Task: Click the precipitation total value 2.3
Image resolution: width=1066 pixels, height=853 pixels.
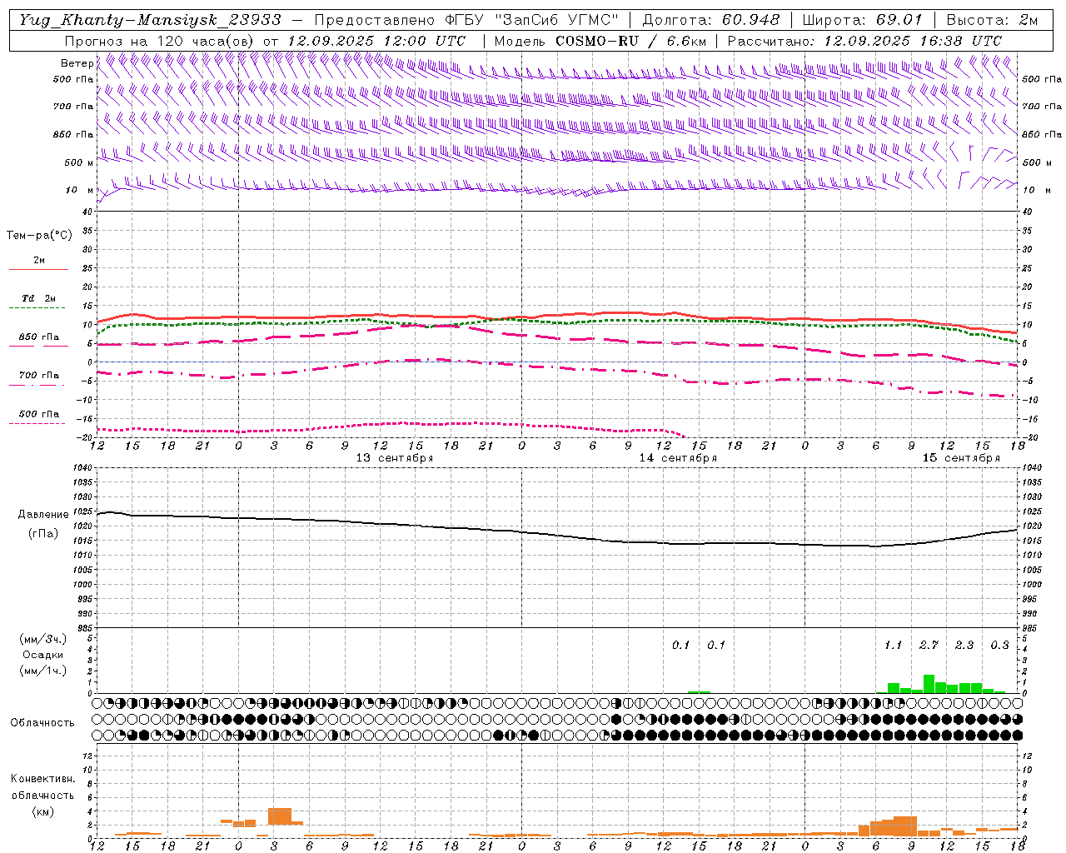Action: pos(964,645)
